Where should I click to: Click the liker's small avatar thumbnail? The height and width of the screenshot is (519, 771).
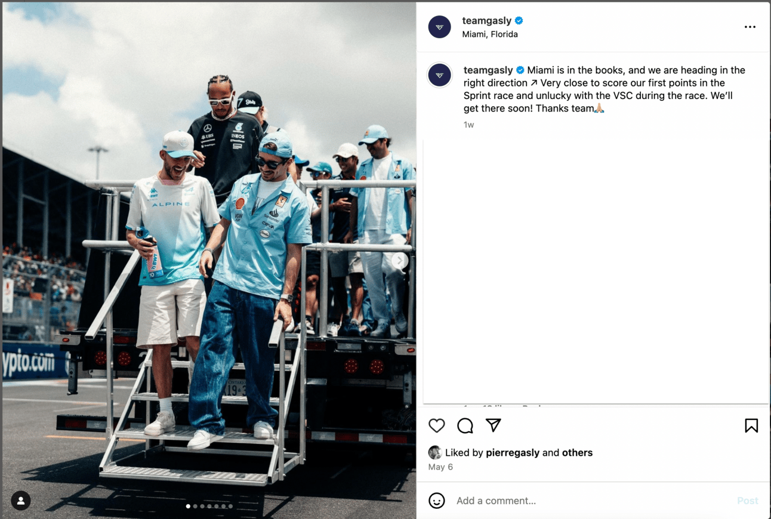click(x=435, y=453)
